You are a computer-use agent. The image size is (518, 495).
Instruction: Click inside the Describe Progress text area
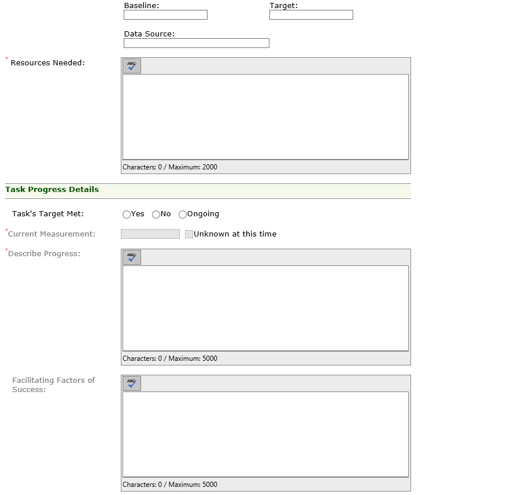click(265, 308)
